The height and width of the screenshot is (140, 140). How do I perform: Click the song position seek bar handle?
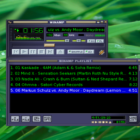point(49,45)
